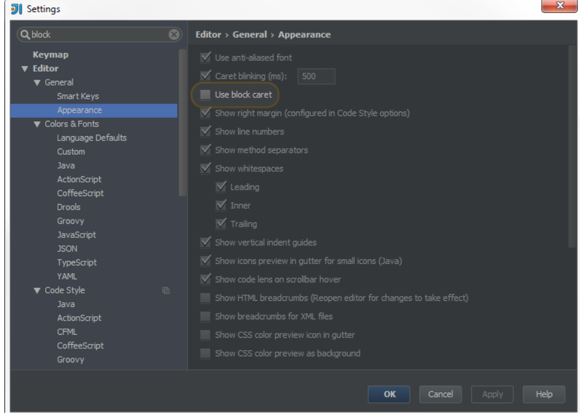The height and width of the screenshot is (413, 580).
Task: Select Language Defaults under Colors & Fonts
Action: [91, 138]
